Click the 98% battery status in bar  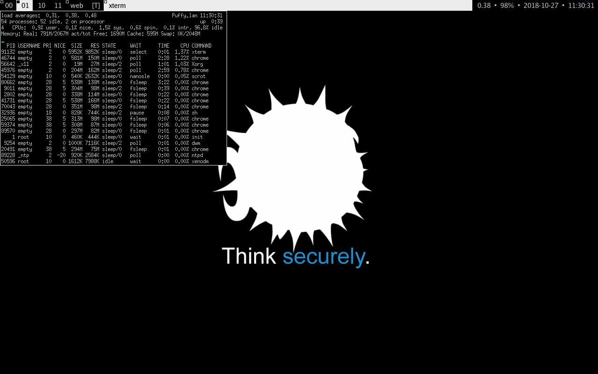(507, 6)
